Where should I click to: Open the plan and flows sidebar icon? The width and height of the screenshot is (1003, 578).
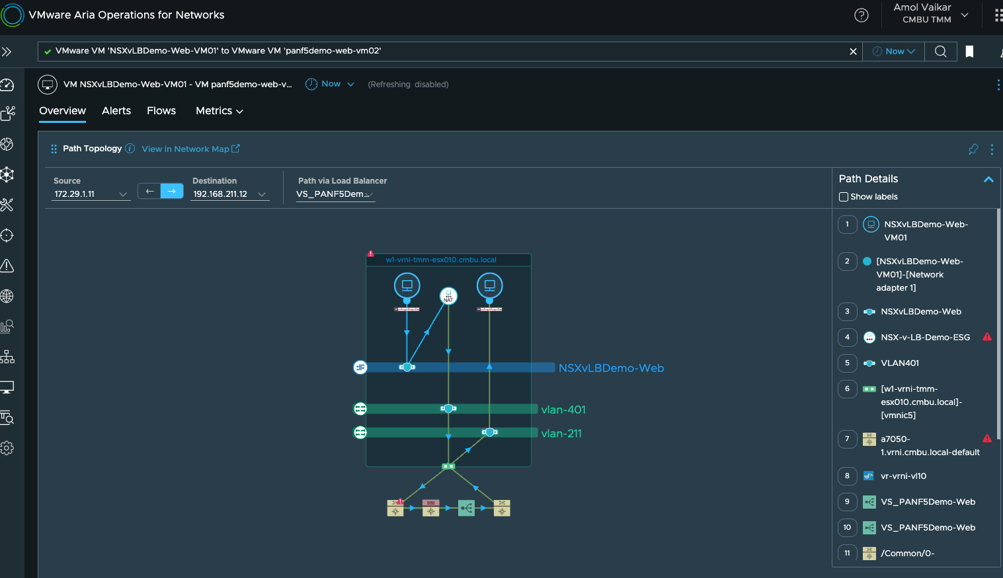(7, 114)
